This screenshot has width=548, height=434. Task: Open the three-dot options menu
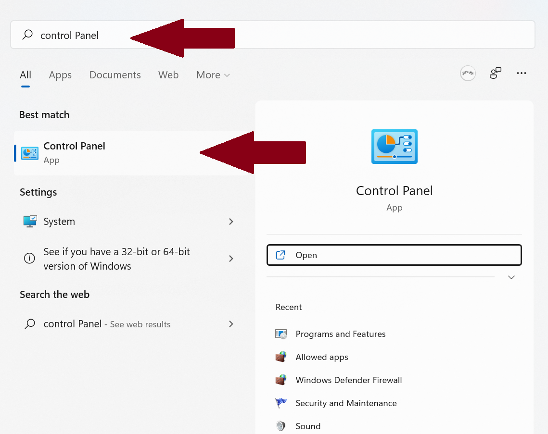[522, 73]
